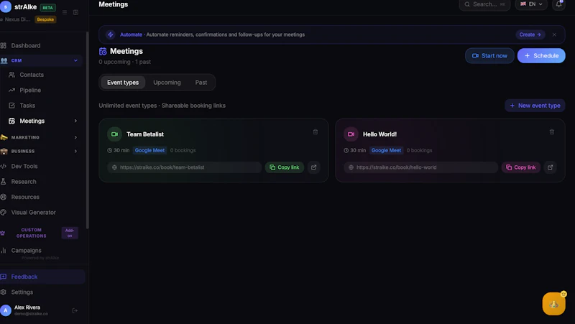Switch to the Past tab

pos(201,83)
